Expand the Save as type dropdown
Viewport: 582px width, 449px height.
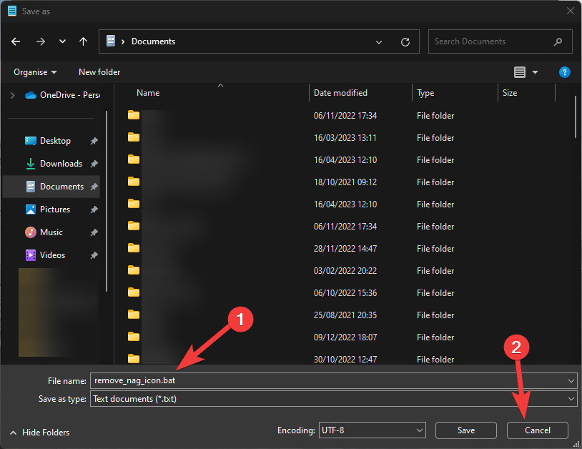pyautogui.click(x=571, y=399)
